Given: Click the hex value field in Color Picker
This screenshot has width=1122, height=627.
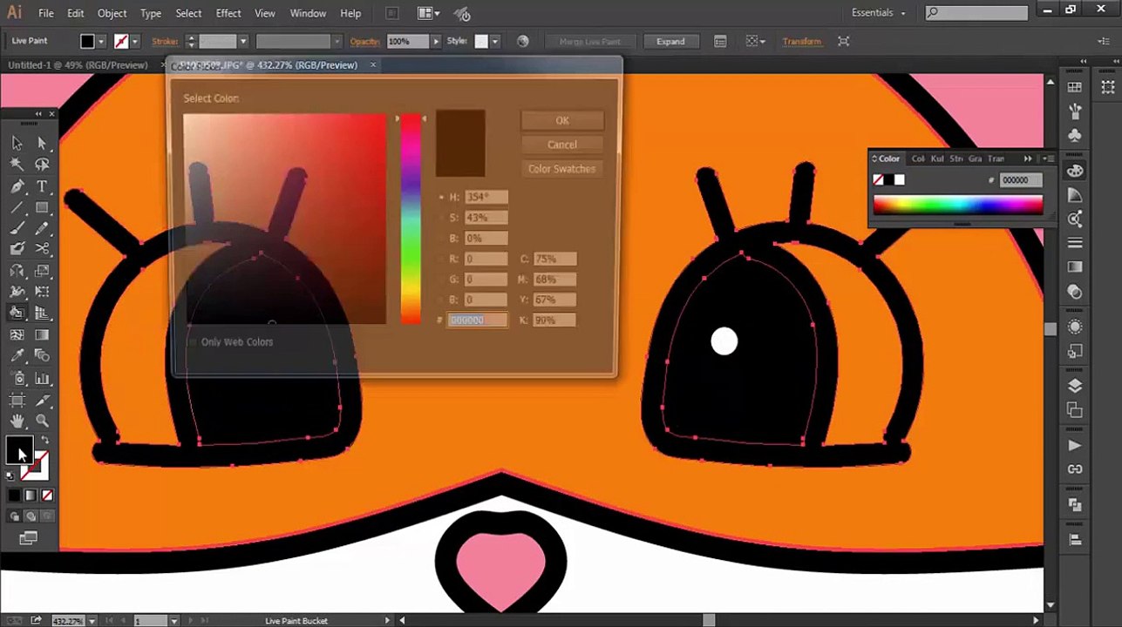Looking at the screenshot, I should 478,320.
